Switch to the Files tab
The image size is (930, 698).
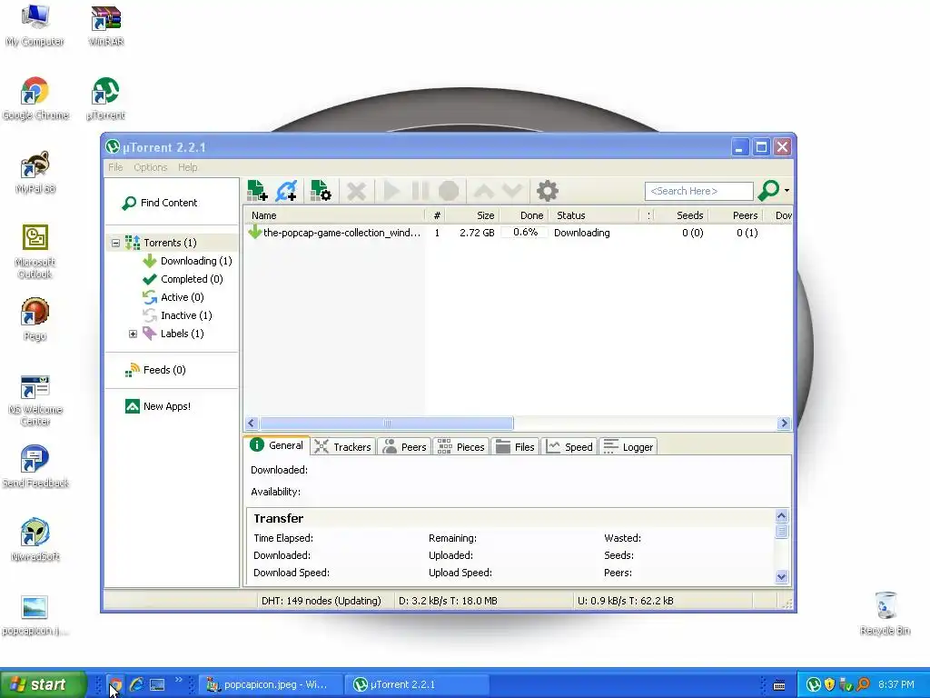click(x=515, y=447)
